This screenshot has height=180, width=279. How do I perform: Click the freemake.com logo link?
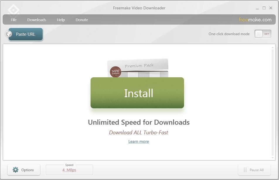tap(255, 20)
